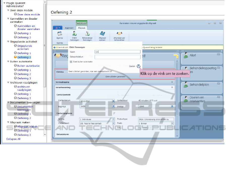Open the Alert panel person icon
The image size is (230, 174).
tap(186, 56)
